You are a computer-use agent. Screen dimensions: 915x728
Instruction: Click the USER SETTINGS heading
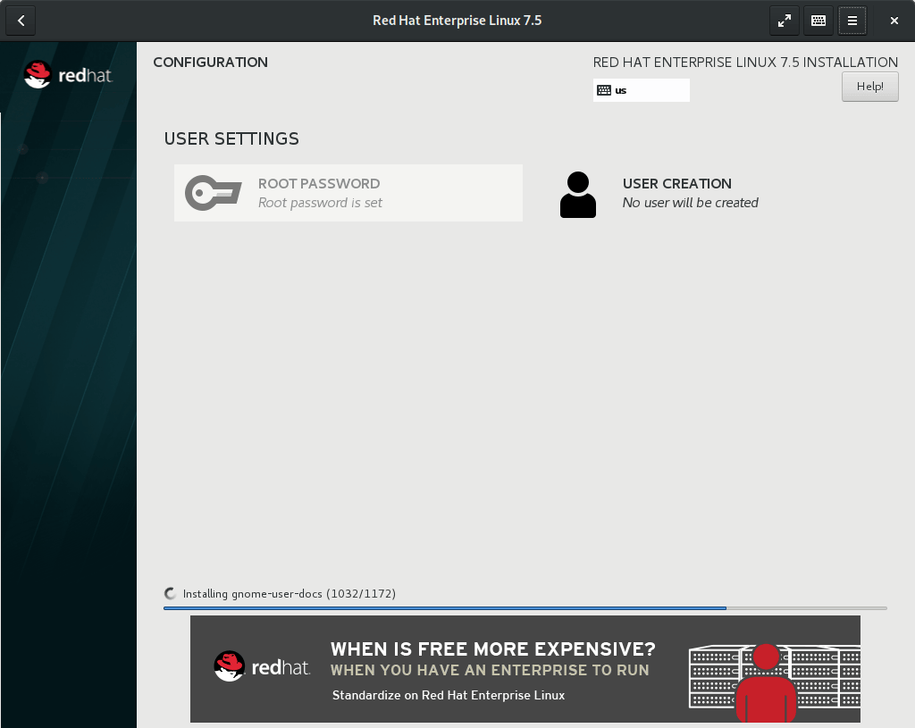(x=231, y=139)
